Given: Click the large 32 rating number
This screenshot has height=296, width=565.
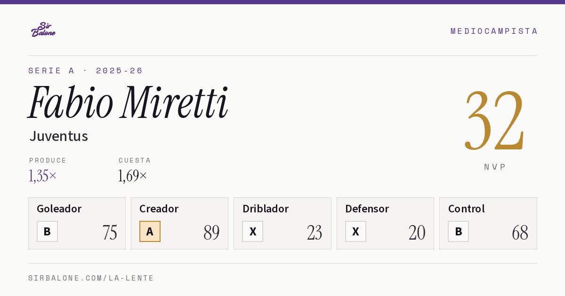Looking at the screenshot, I should click(494, 120).
